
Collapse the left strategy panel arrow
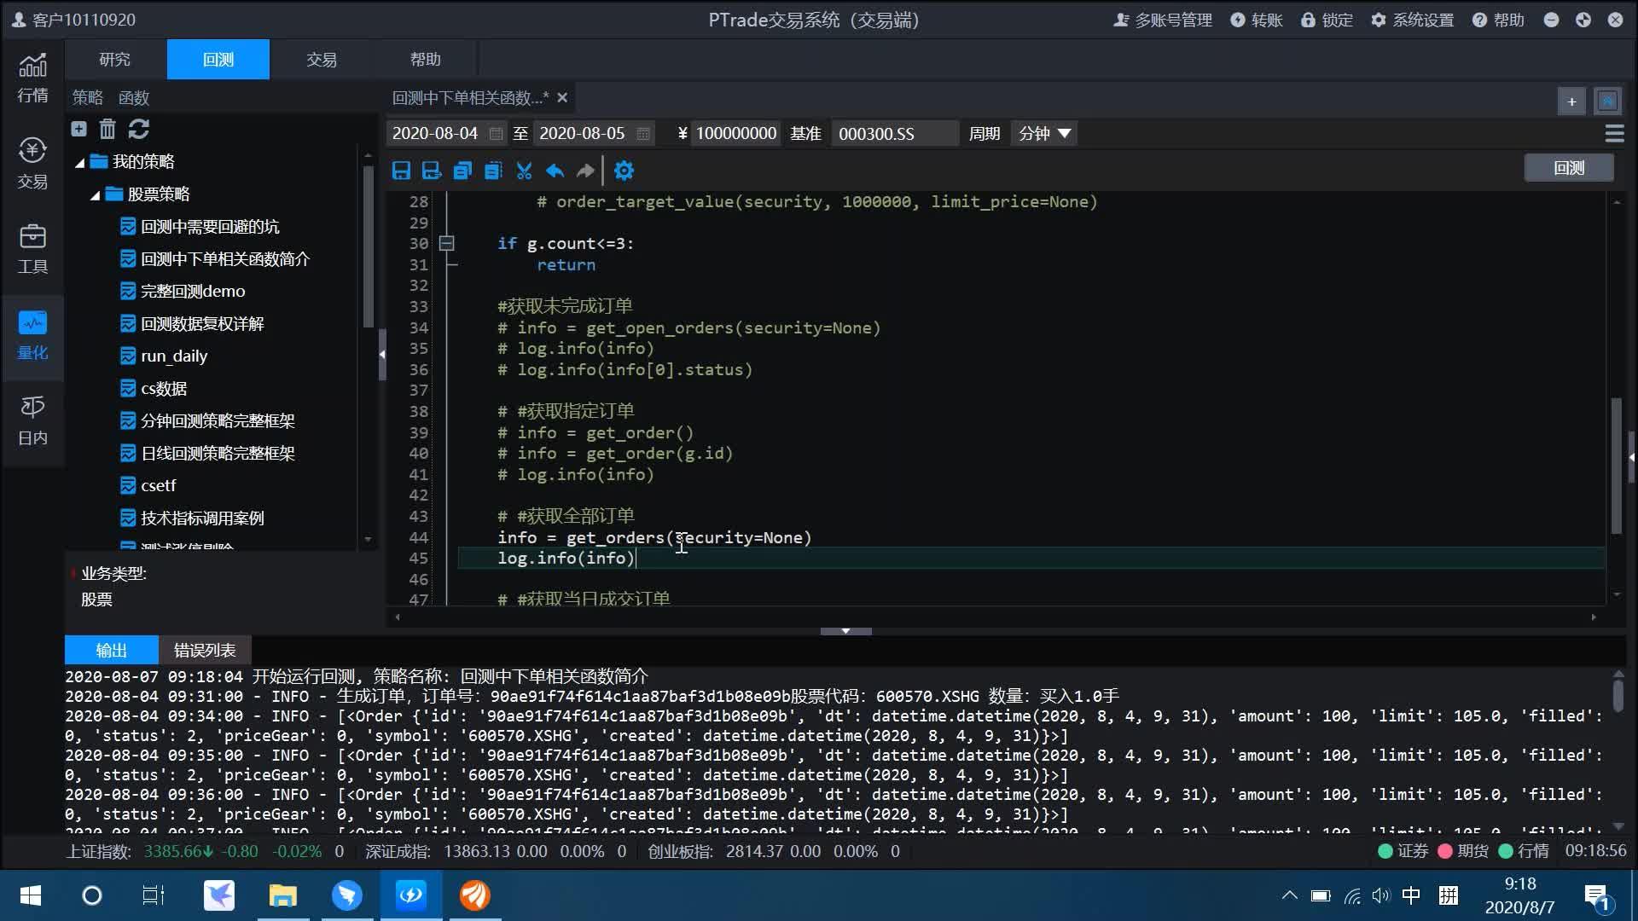click(x=382, y=354)
